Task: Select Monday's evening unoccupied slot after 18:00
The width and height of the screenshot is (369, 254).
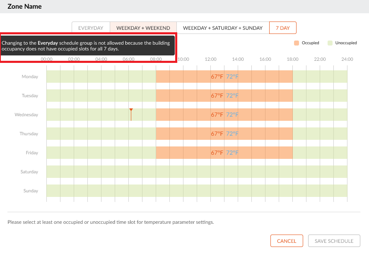Action: point(320,77)
